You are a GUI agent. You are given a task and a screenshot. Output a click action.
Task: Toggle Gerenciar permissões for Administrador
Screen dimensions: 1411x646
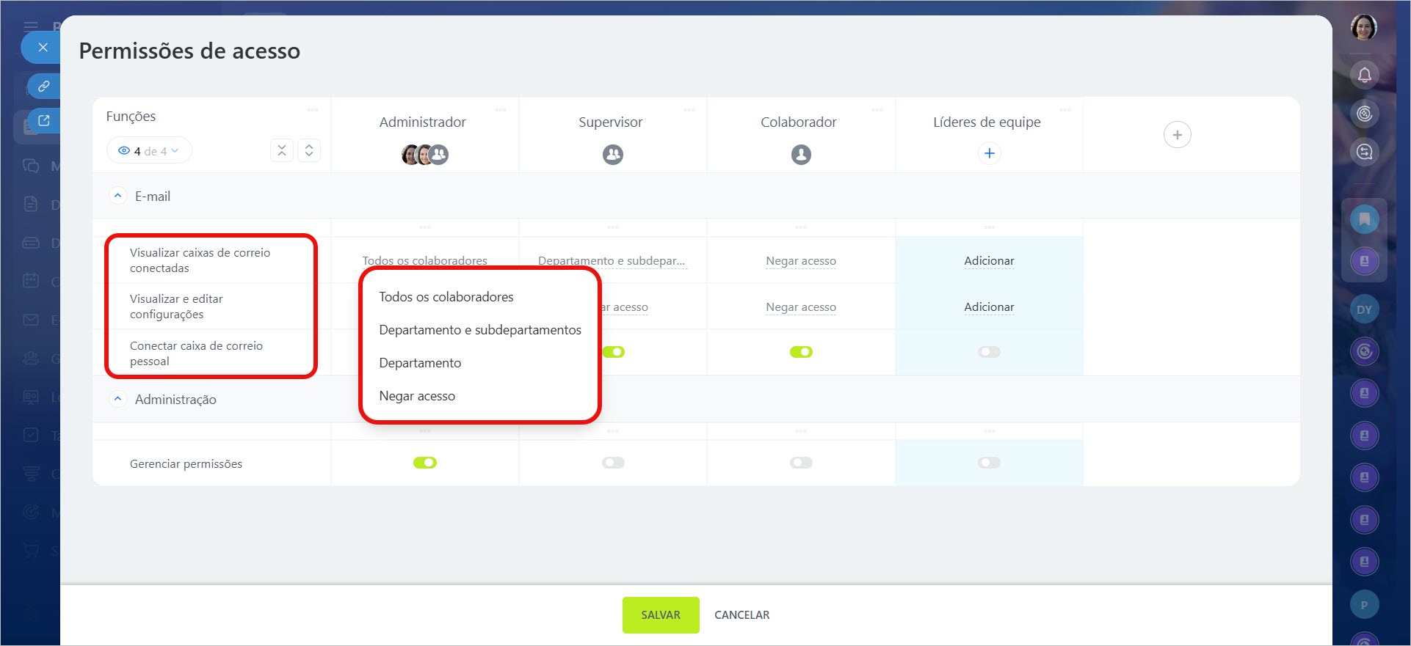click(424, 463)
